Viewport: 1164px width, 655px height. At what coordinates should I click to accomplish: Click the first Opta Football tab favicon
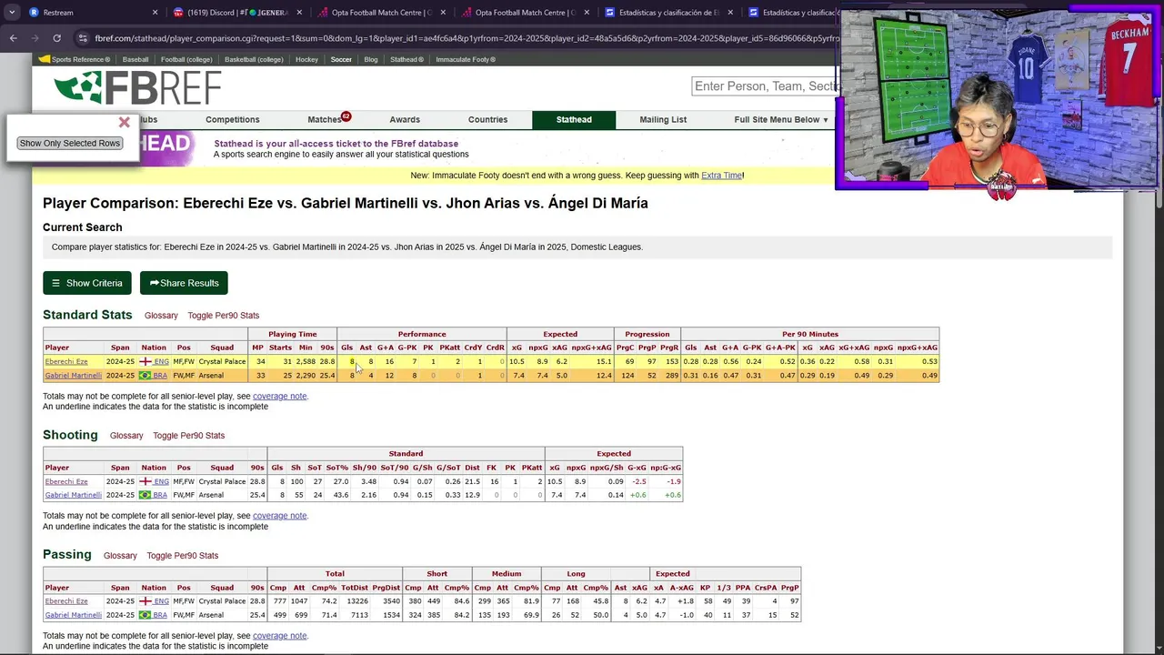tap(323, 13)
